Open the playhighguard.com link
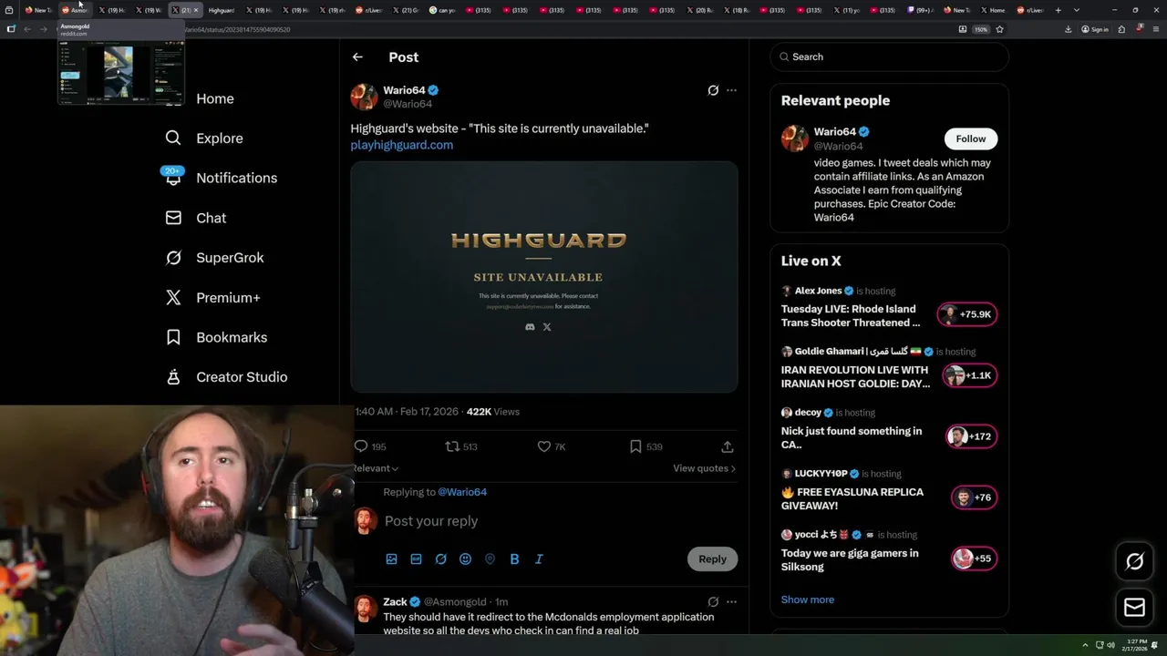The width and height of the screenshot is (1167, 656). tap(401, 145)
